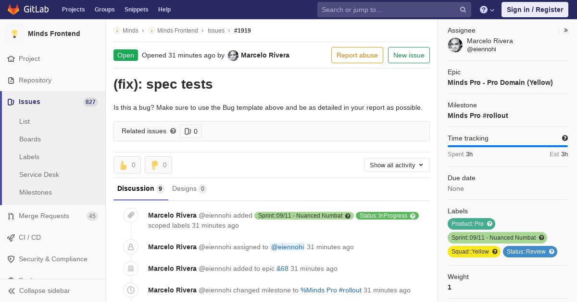Click the %Minds Pro #rollout activity link
The width and height of the screenshot is (577, 302).
[x=331, y=290]
